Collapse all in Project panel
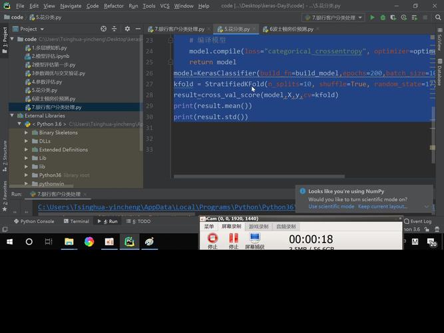The image size is (444, 333). pos(114,29)
